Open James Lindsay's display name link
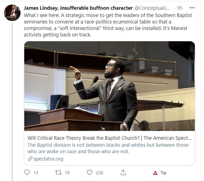 coord(78,8)
